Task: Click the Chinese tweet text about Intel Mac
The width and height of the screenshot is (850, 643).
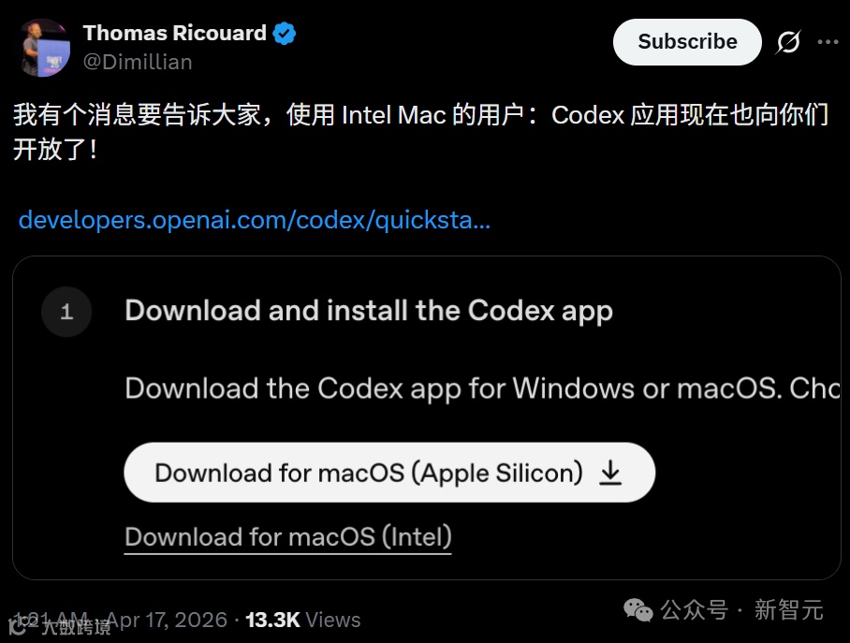Action: pos(420,132)
